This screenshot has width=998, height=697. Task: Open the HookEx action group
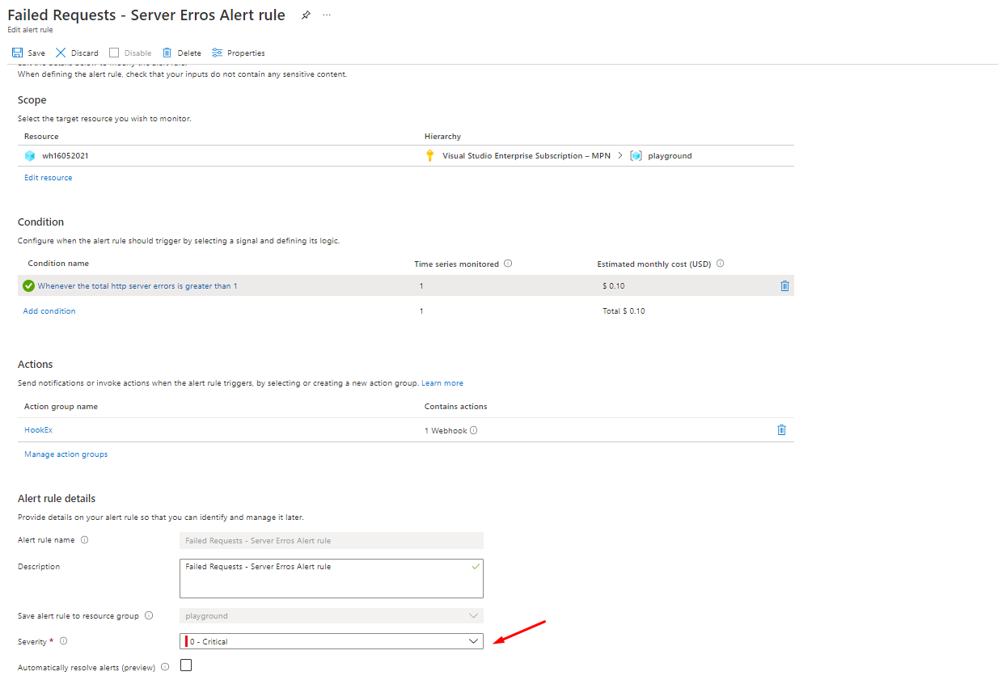point(38,430)
